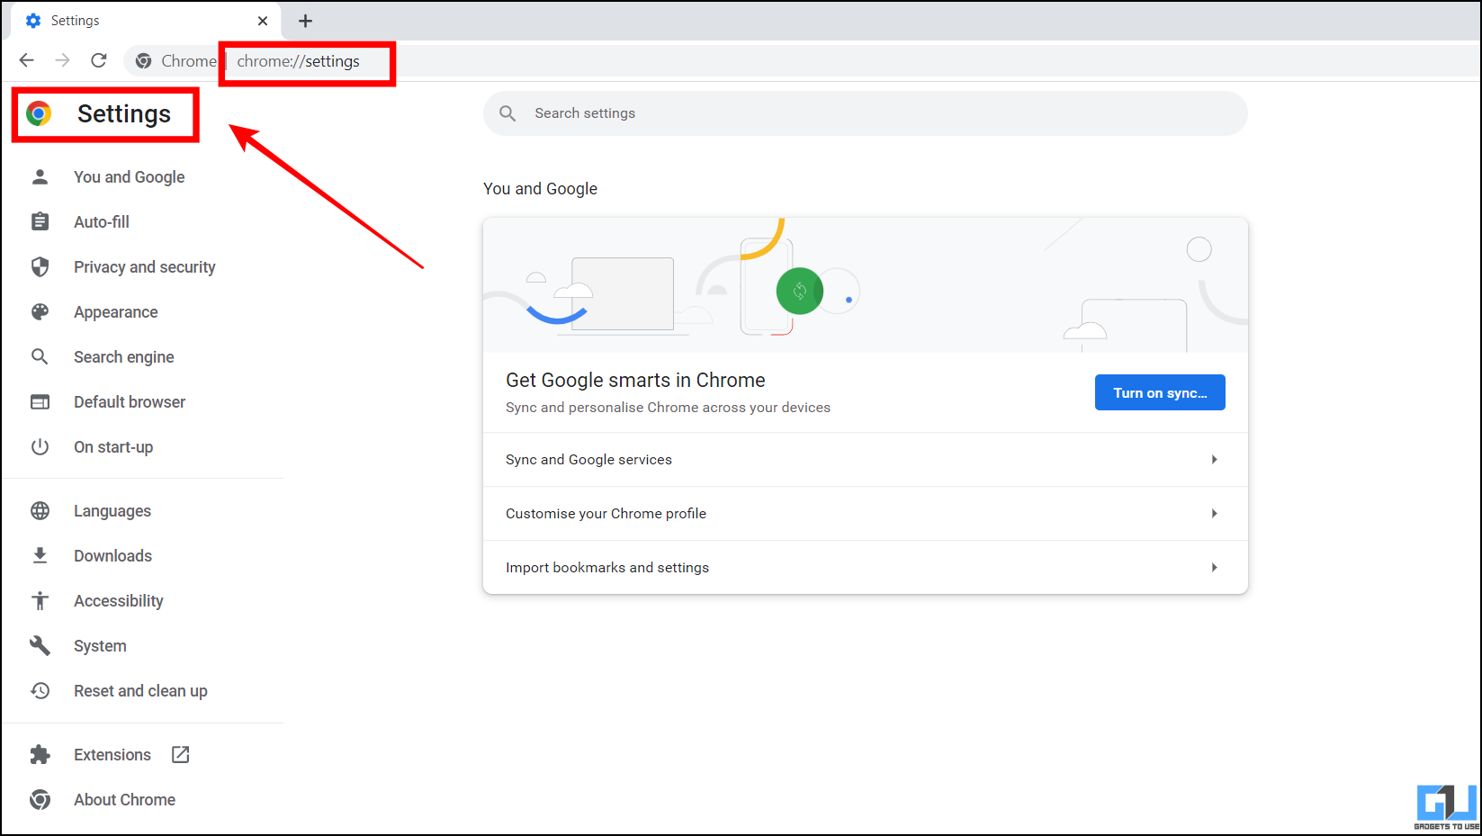
Task: Click the accessibility figure icon
Action: pyautogui.click(x=40, y=601)
